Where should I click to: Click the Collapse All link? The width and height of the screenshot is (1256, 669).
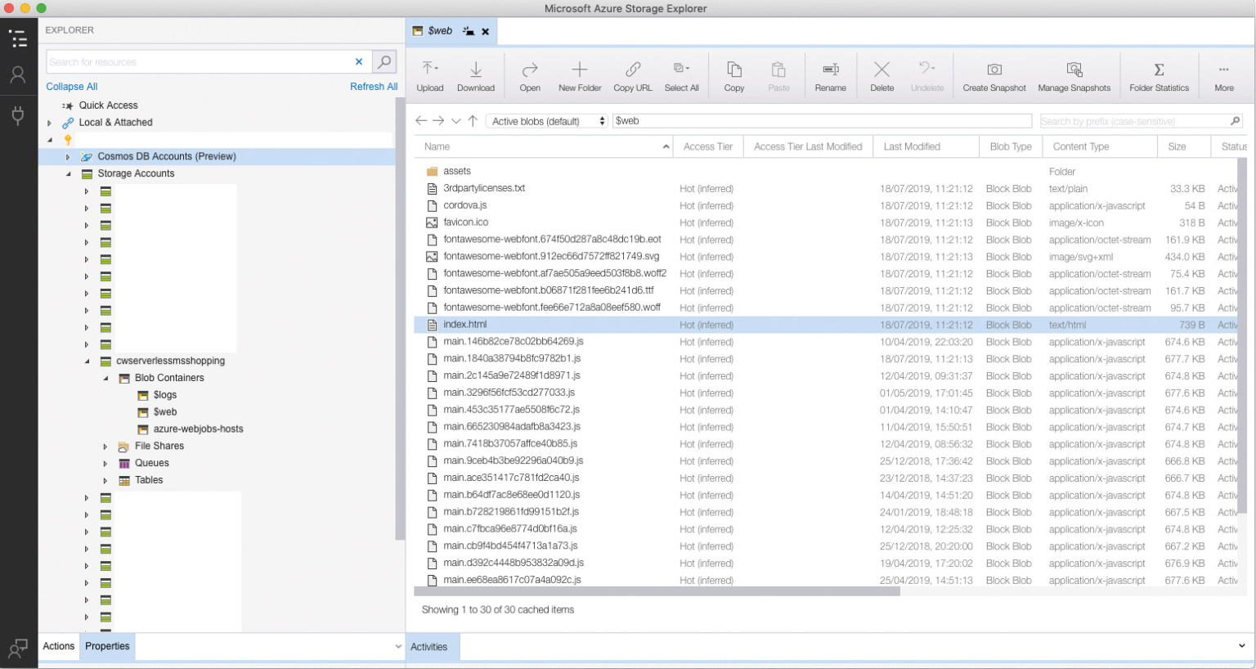pos(72,87)
